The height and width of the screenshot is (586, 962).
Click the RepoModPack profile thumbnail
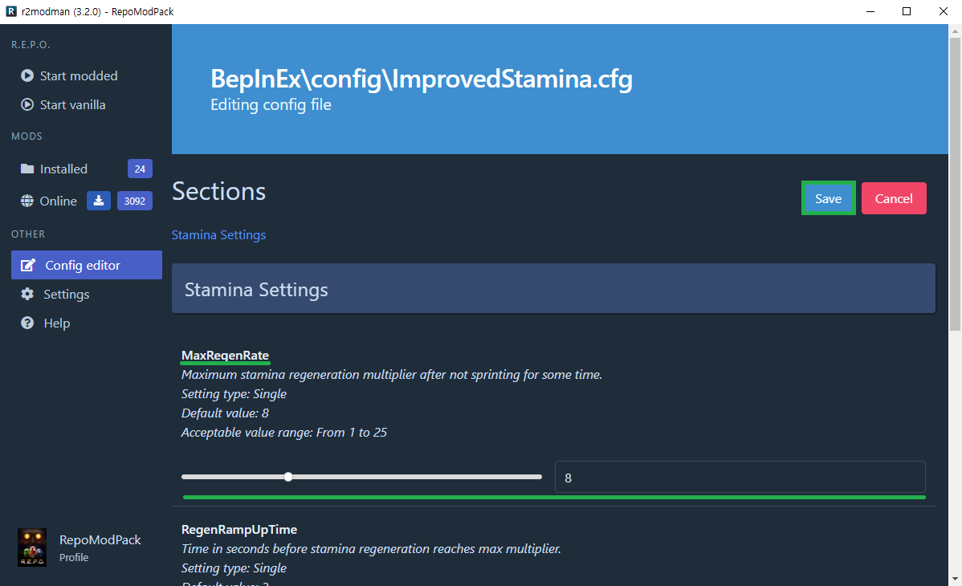click(x=32, y=547)
